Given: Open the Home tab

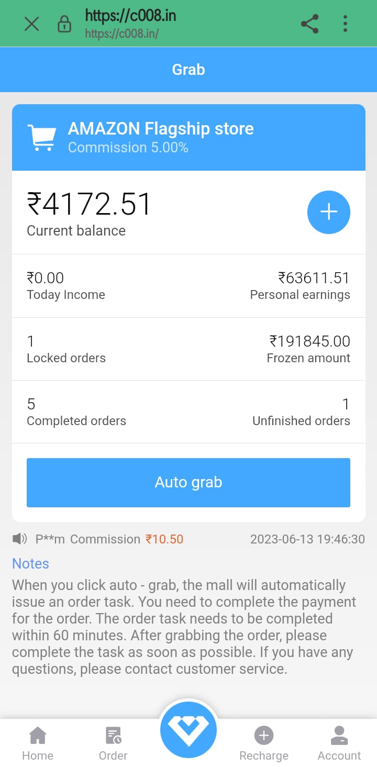Looking at the screenshot, I should pyautogui.click(x=38, y=743).
